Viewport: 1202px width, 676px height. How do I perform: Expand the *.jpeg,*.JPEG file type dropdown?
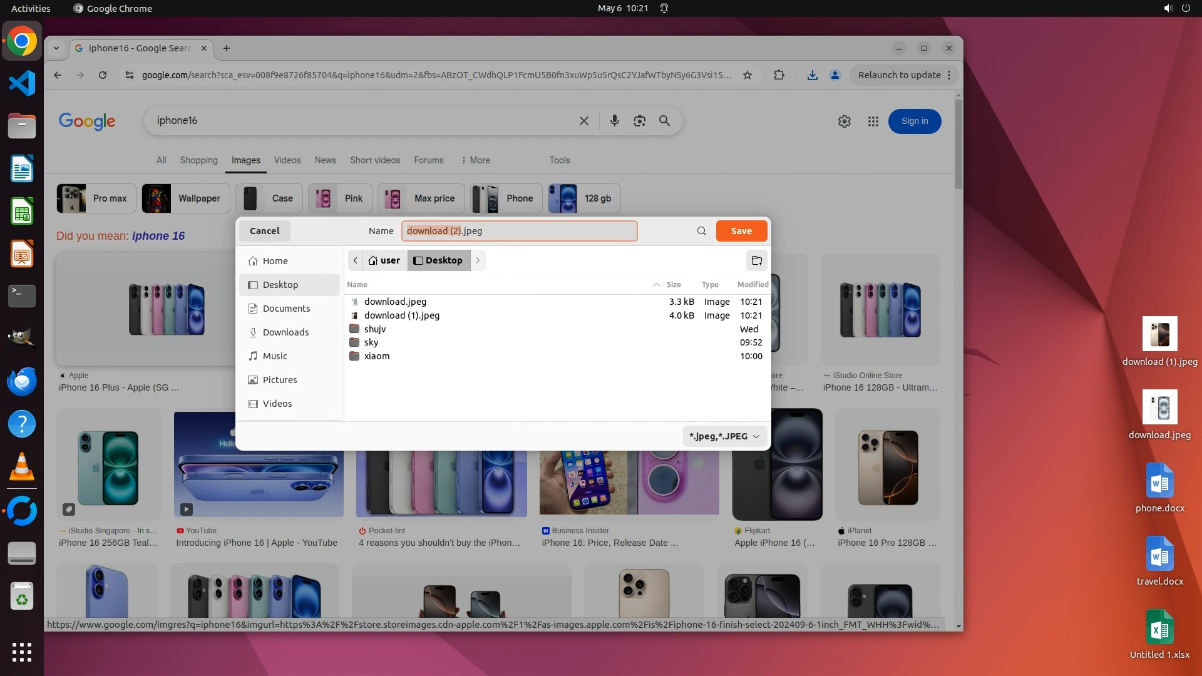(x=724, y=436)
